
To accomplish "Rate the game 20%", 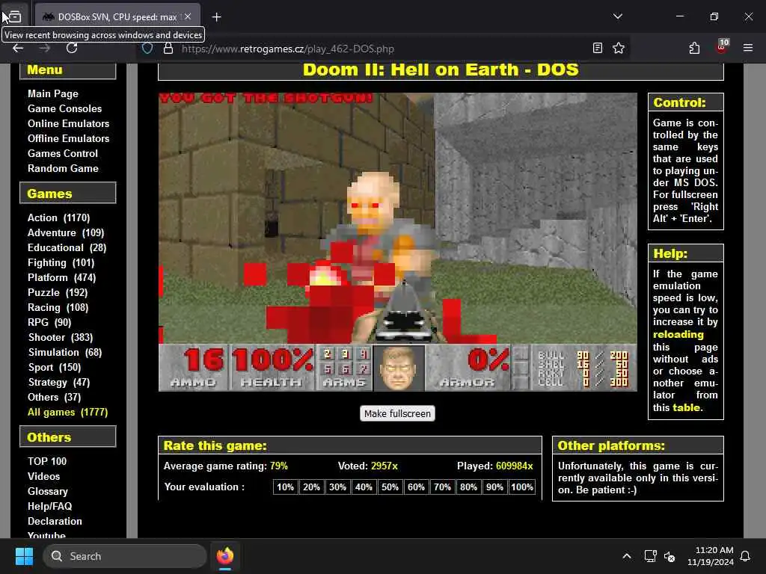I will (x=311, y=487).
